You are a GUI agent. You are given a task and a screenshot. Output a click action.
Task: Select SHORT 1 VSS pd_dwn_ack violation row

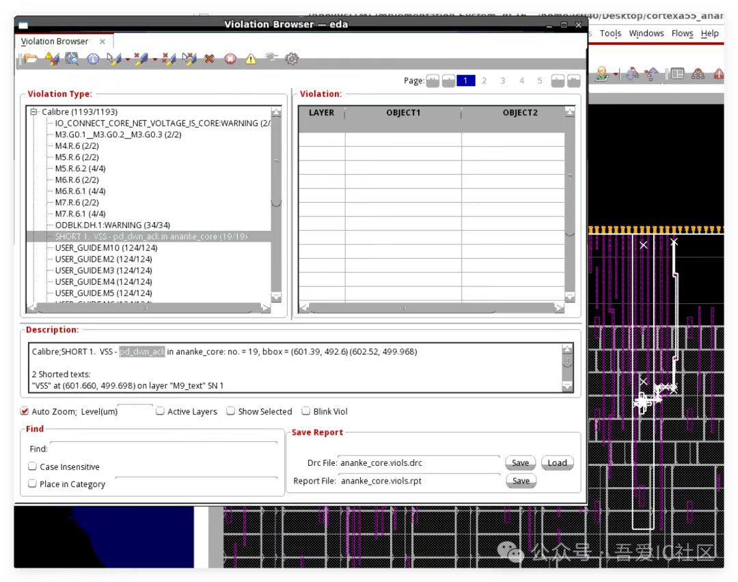(149, 236)
